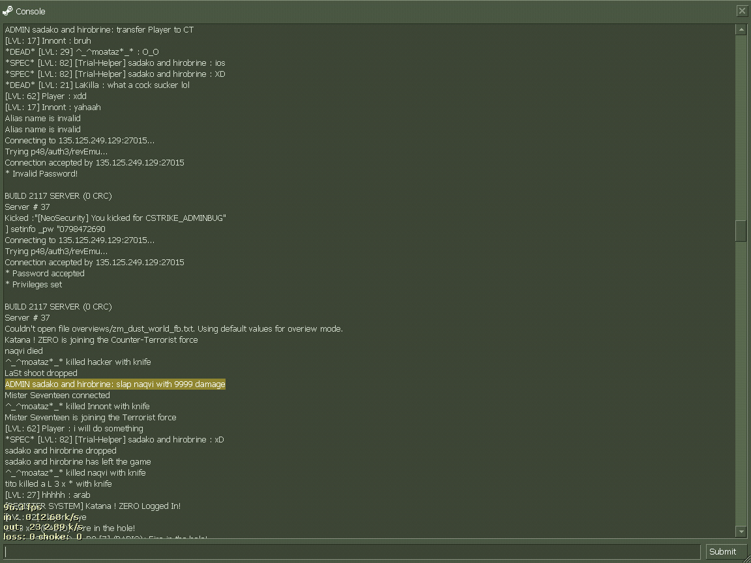Click the LaSt shoot dropped line
Viewport: 751px width, 563px height.
click(41, 373)
